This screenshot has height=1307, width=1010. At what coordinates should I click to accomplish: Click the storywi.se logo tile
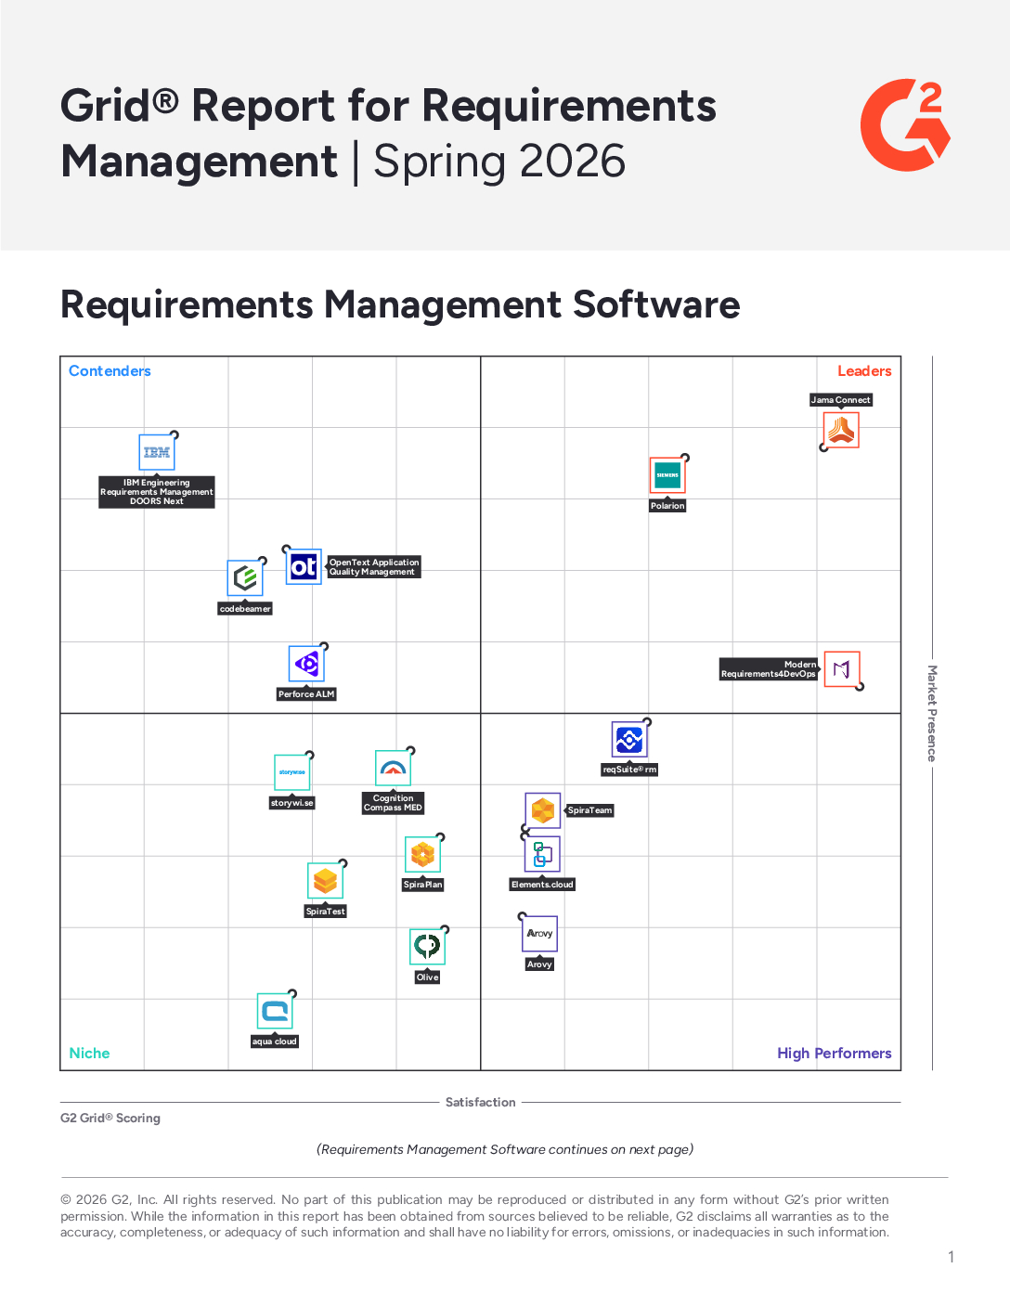tap(292, 772)
